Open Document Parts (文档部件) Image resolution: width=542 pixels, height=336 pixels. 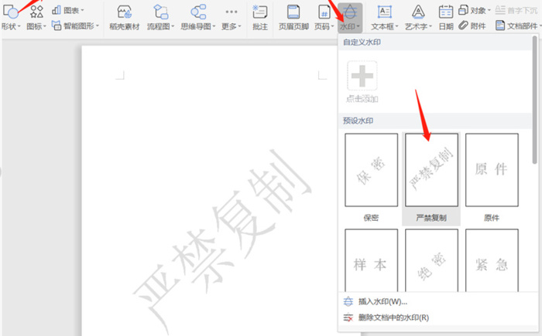tap(518, 25)
